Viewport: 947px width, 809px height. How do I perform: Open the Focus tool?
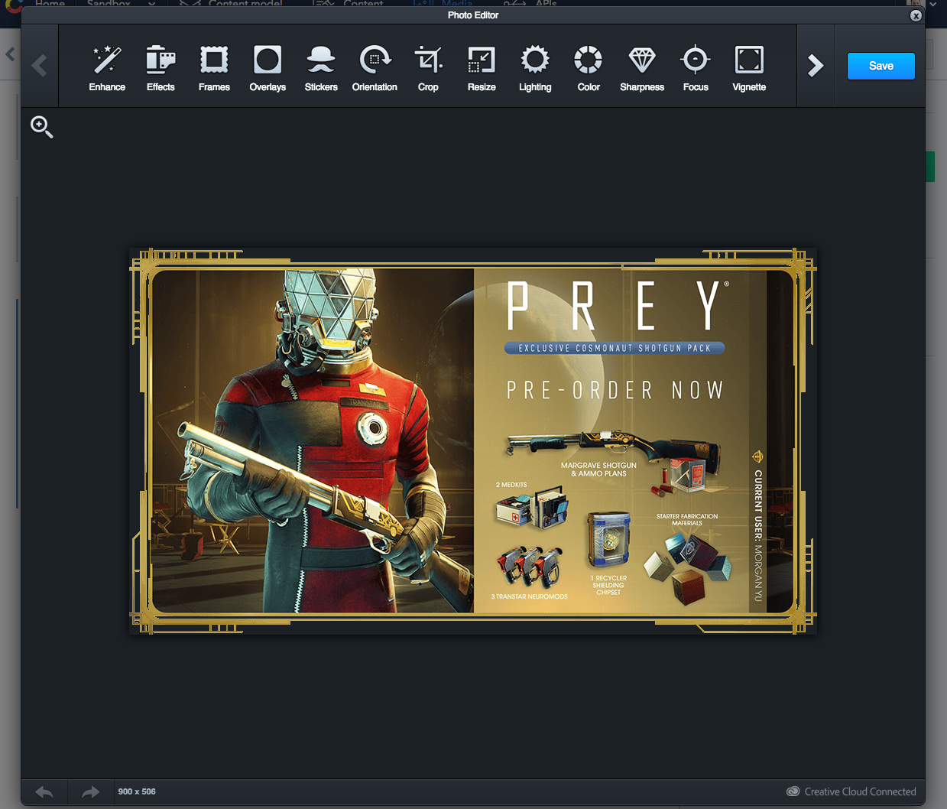point(696,69)
